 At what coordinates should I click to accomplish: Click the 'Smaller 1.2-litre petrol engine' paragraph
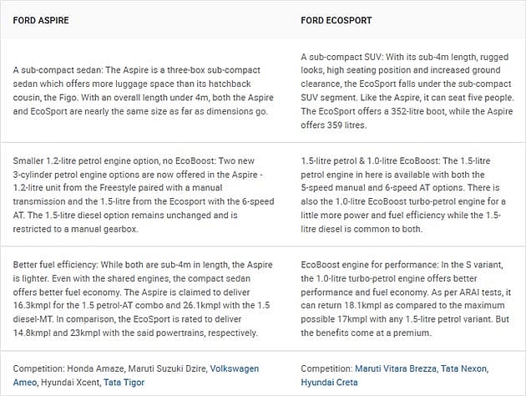[144, 195]
